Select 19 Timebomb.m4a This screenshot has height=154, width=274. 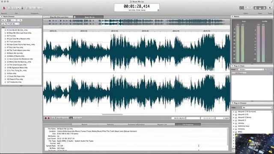click(14, 82)
